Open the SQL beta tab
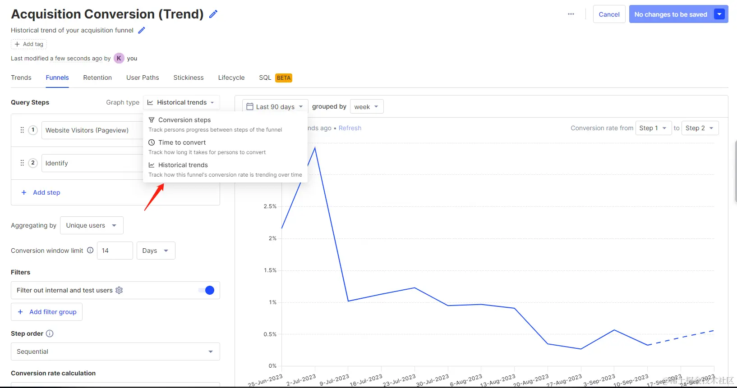Image resolution: width=737 pixels, height=388 pixels. coord(276,78)
